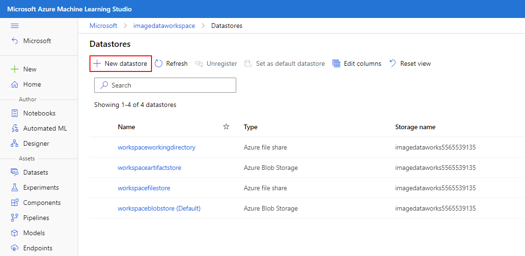This screenshot has height=256, width=525.
Task: Click the Microsoft breadcrumb link
Action: [104, 26]
